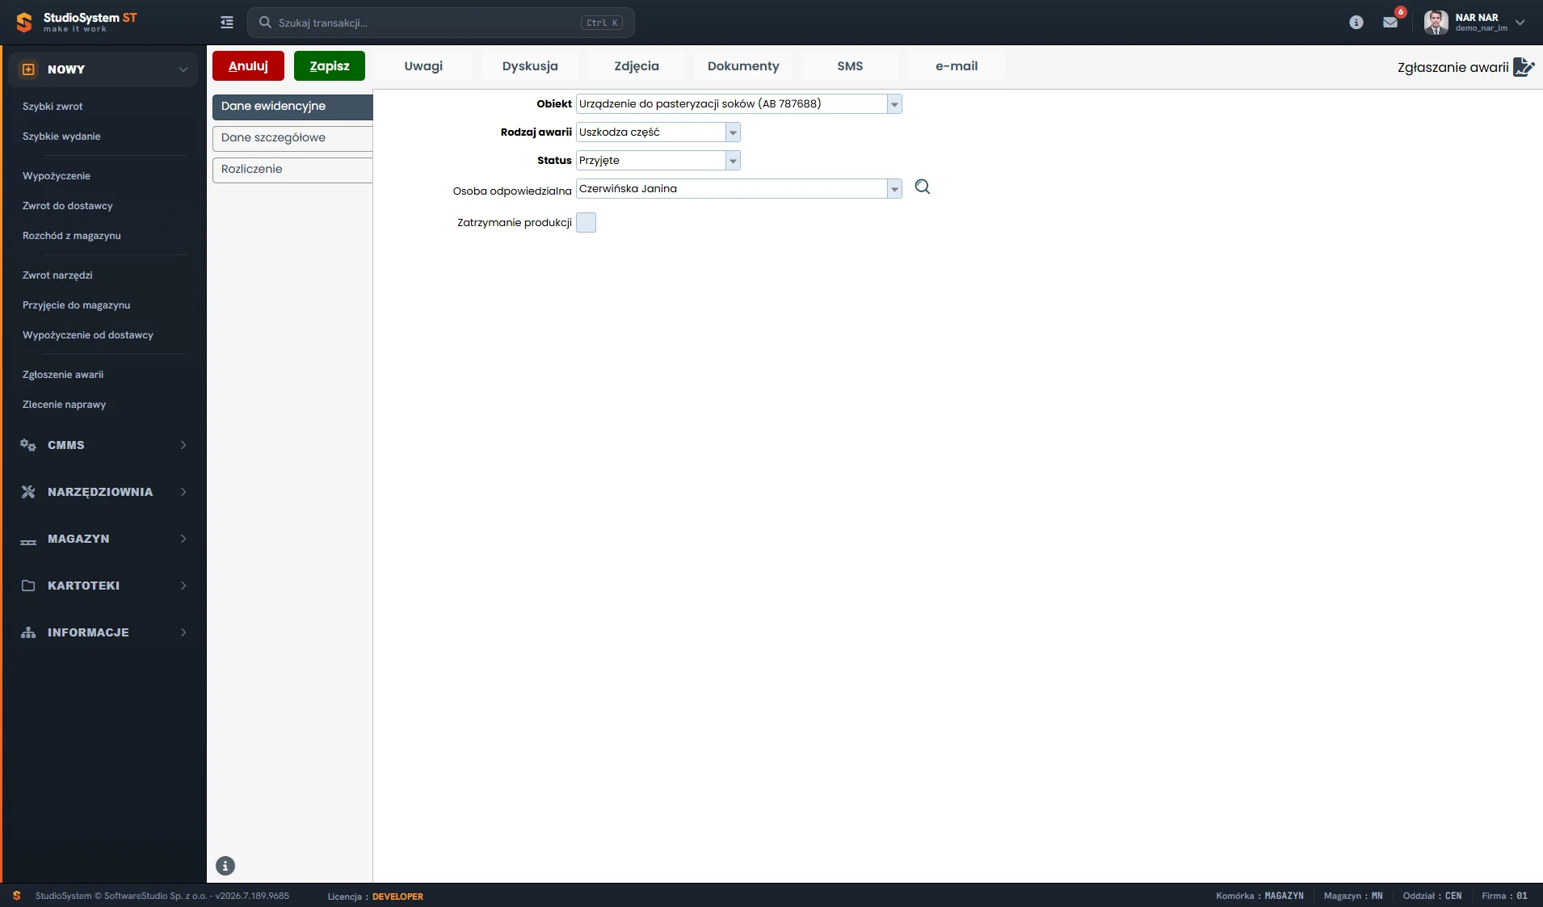Click the Oddział CEN footer entry

[x=1432, y=897]
